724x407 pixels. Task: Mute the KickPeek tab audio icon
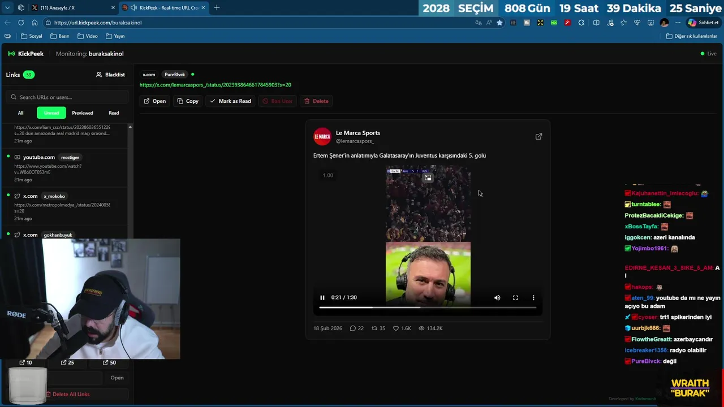[x=133, y=7]
